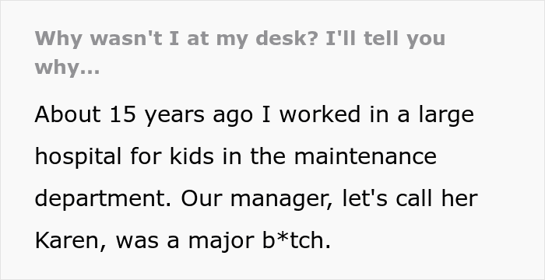545x280 pixels.
Task: Click the word 'wasn't' in the heading
Action: 126,38
